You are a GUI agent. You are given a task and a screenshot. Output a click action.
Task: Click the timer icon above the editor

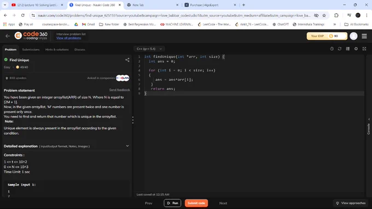point(332,49)
